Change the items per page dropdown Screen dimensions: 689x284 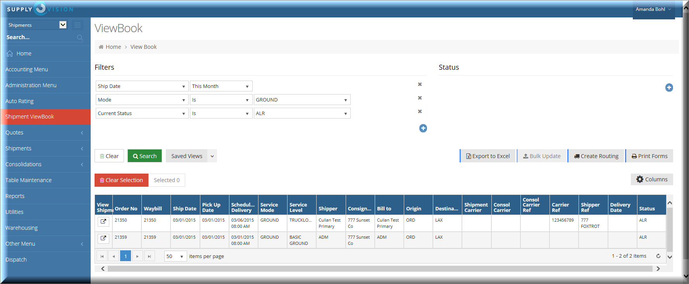pos(176,256)
